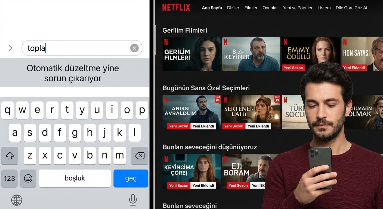Expand the chevron arrow beside the text field

tap(11, 48)
